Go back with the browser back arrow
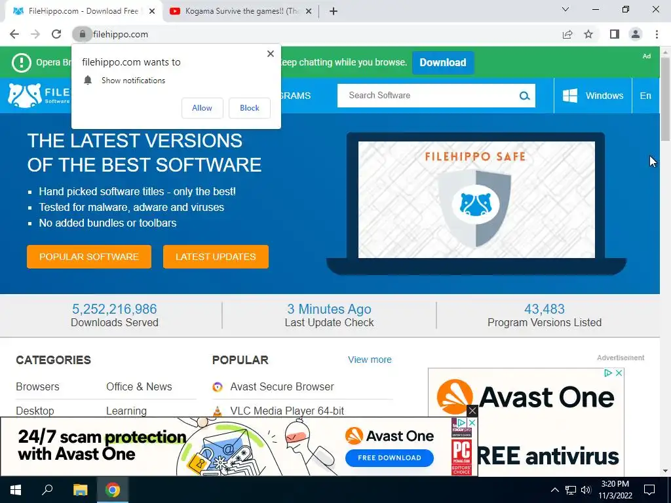This screenshot has width=671, height=503. [14, 34]
